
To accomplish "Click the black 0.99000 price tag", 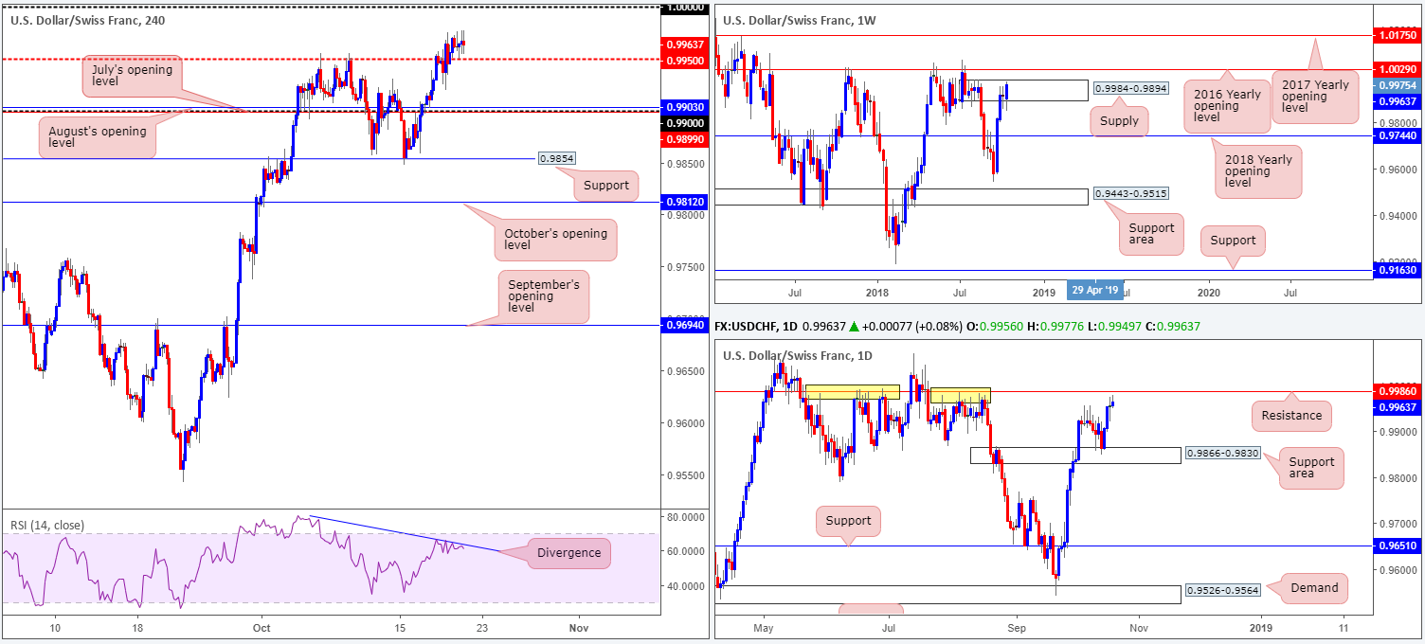I will pos(686,123).
